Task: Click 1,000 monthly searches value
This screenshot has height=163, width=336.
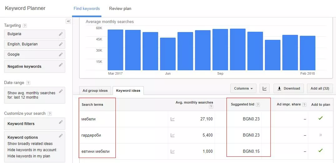Action: point(208,151)
